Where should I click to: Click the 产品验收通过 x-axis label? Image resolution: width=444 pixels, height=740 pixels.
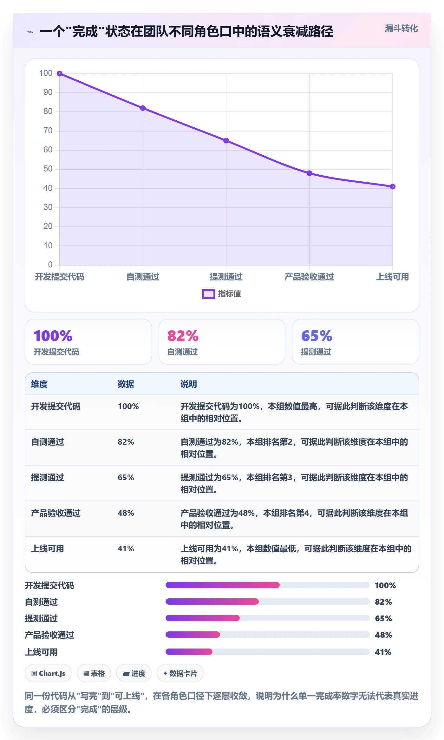click(309, 277)
